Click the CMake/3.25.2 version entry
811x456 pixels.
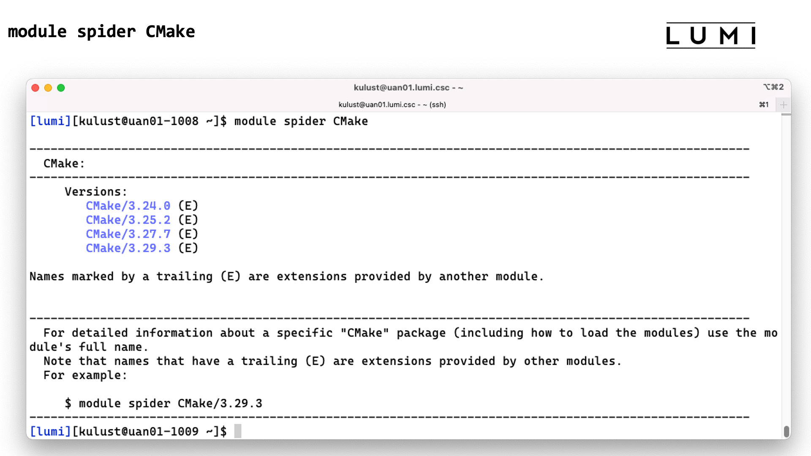[x=128, y=220]
